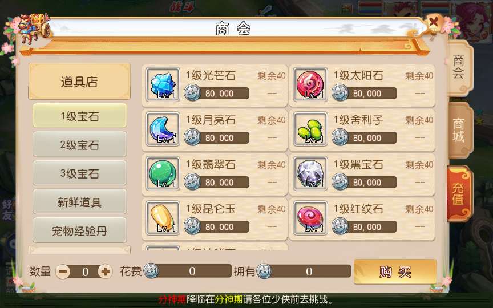This screenshot has width=493, height=308.
Task: Close the 商会 window
Action: point(434,22)
